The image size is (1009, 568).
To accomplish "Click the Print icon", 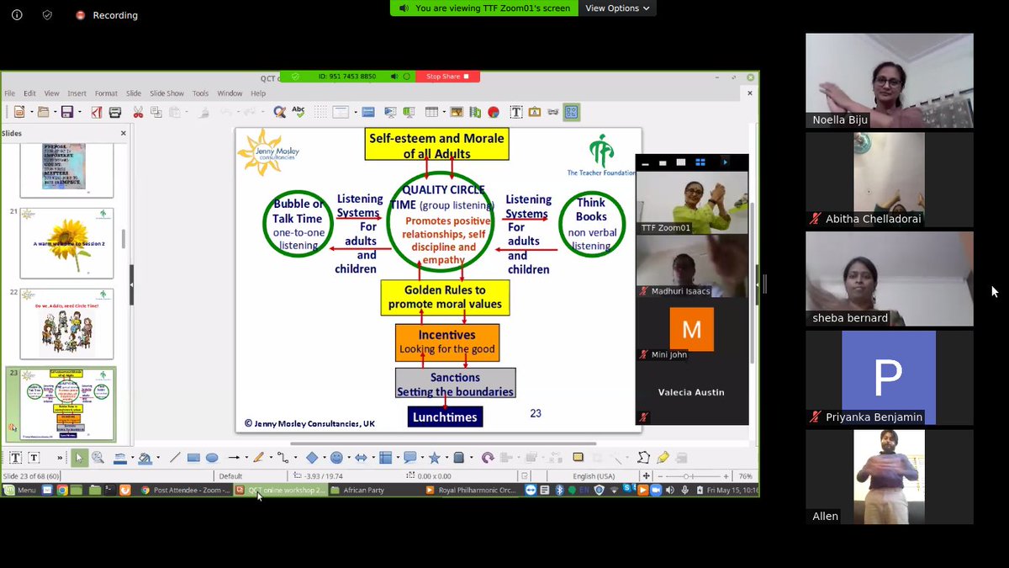I will [x=115, y=112].
